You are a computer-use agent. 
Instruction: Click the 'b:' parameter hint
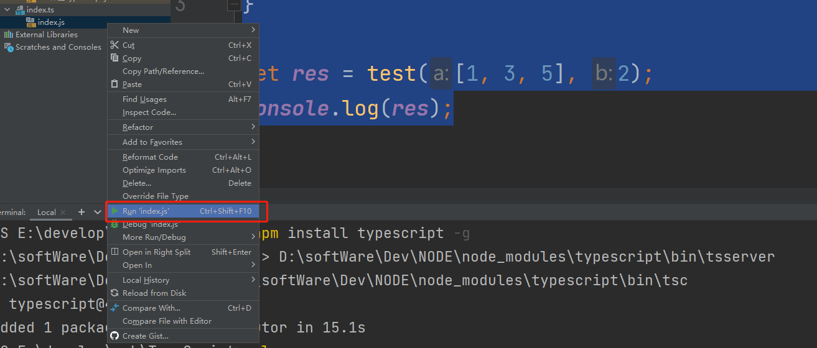point(604,75)
